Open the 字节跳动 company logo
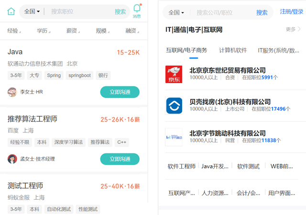Screen dimensions: 306x215 click(174, 137)
